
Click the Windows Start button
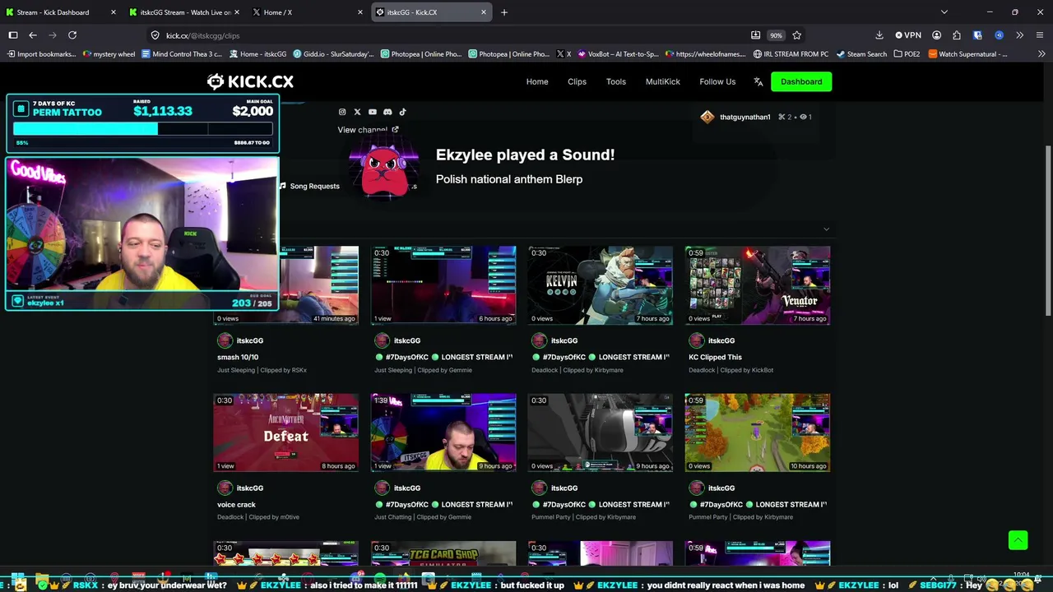point(17,580)
